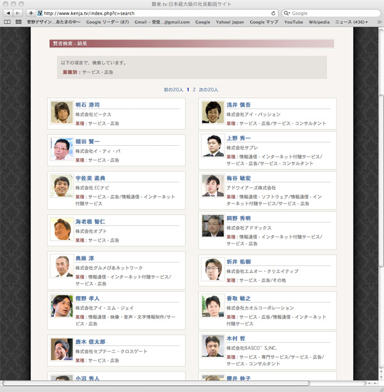The image size is (384, 392).
Task: Select current results page 1
Action: click(188, 90)
